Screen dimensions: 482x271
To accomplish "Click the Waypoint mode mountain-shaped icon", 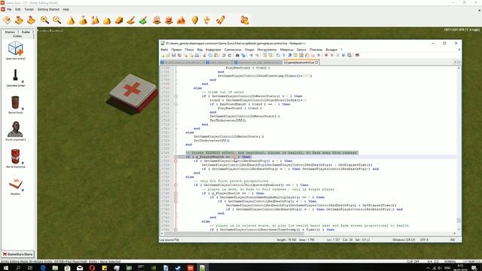I will 181,20.
